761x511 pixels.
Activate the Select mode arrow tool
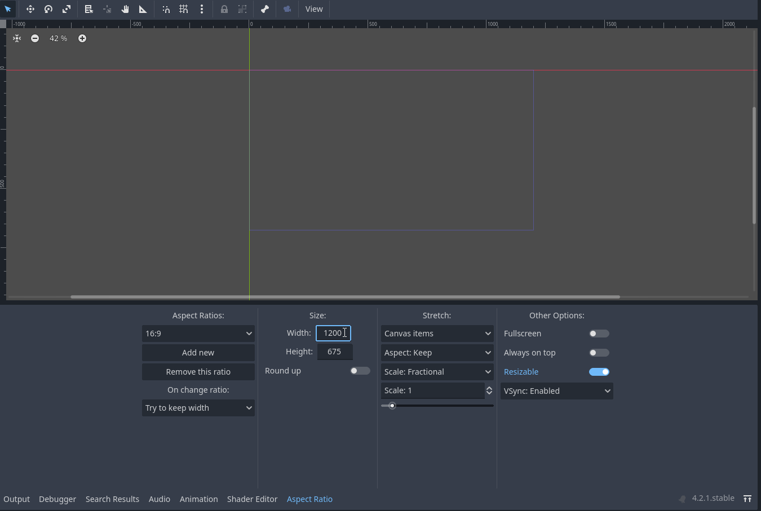[8, 9]
